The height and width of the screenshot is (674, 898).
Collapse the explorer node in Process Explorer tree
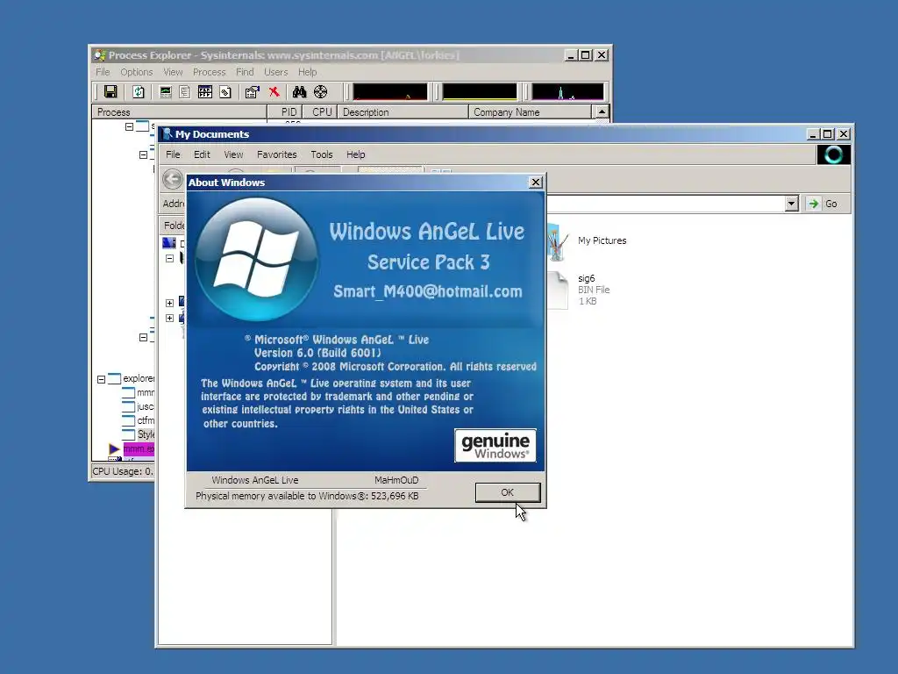tap(101, 379)
